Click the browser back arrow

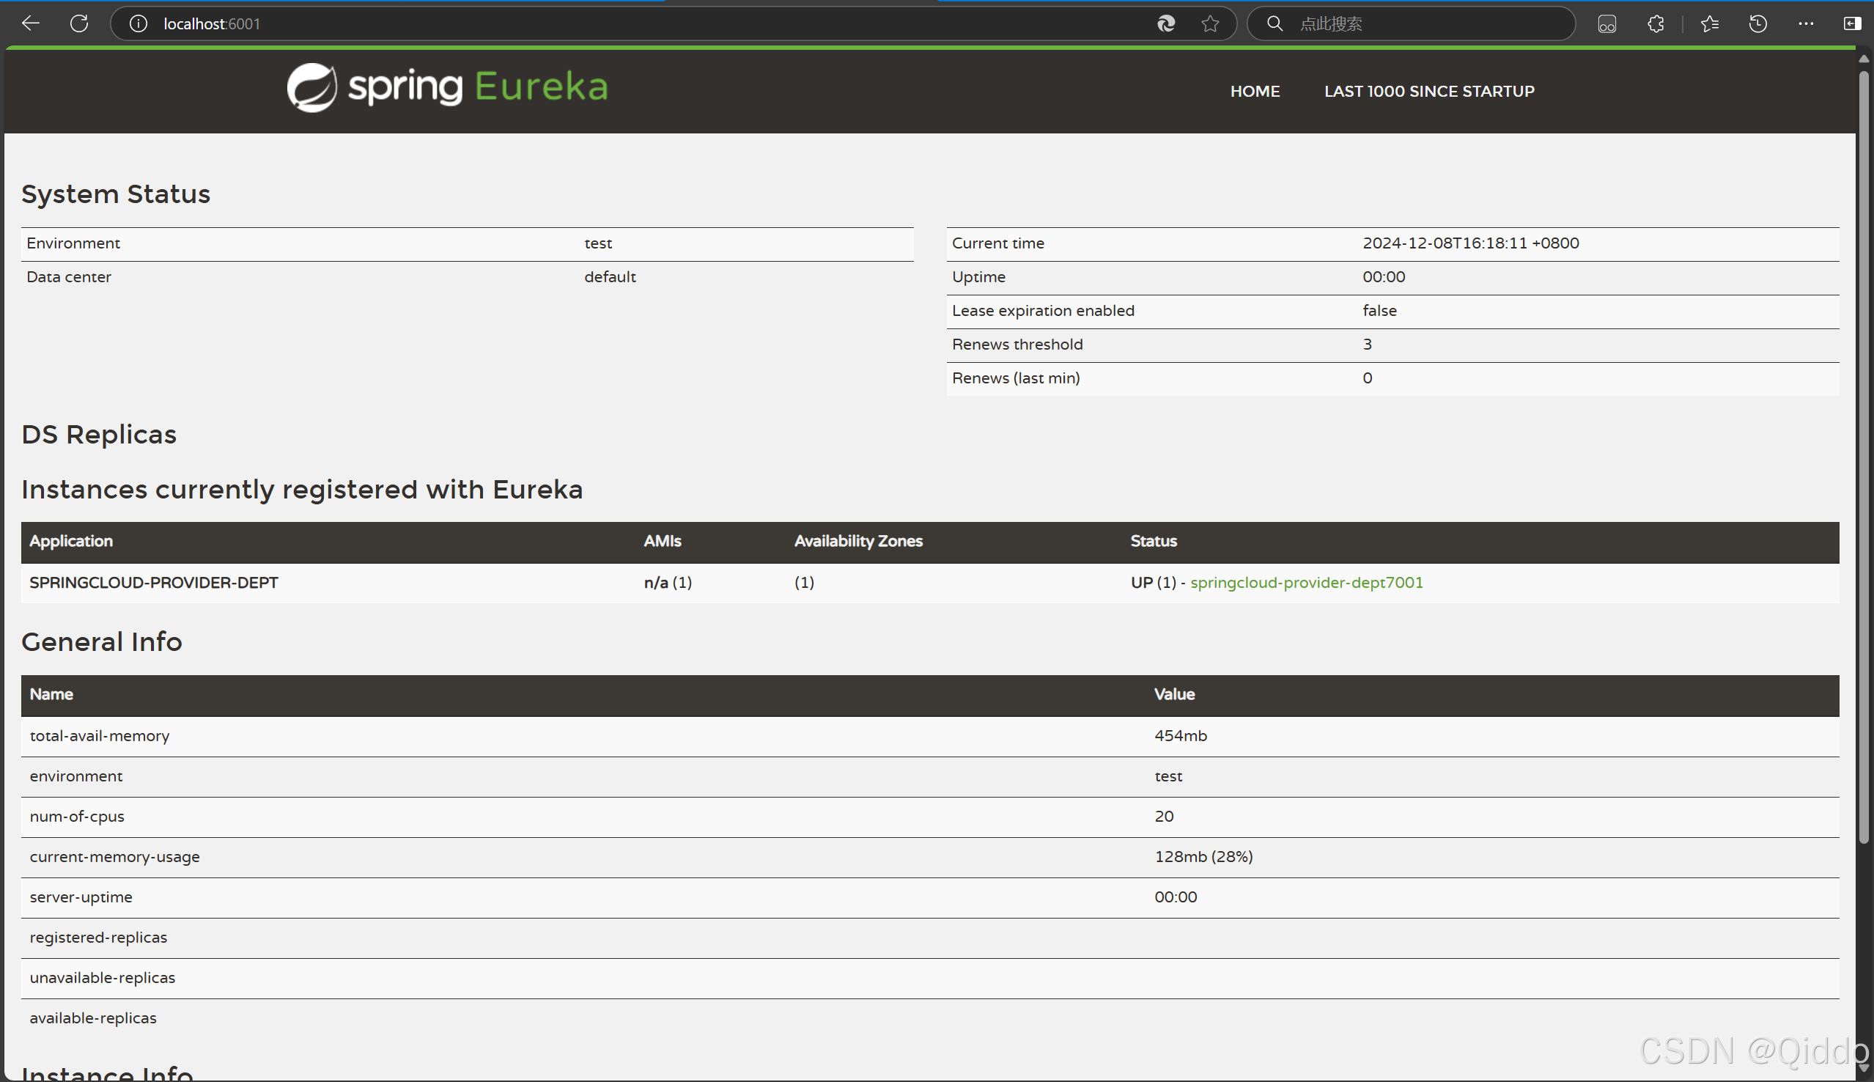click(x=31, y=23)
